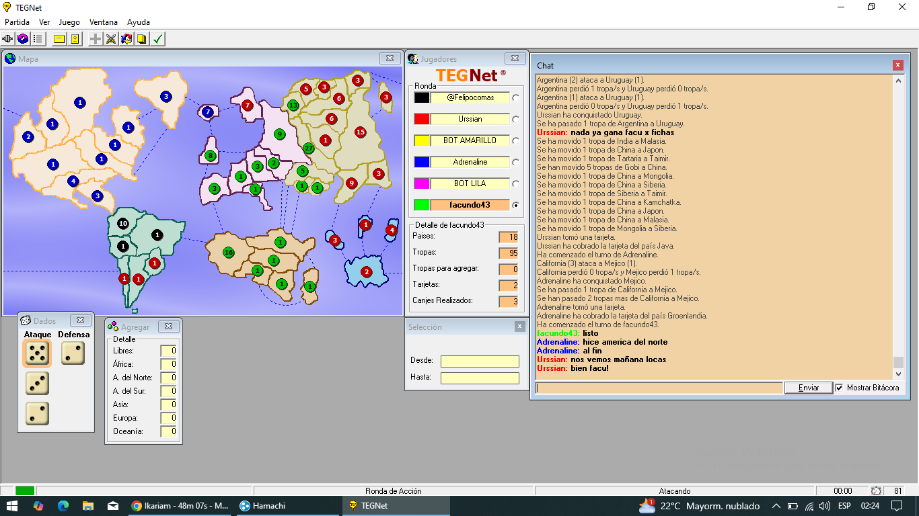
Task: Click the blue color swatch beside Adrenaline
Action: coord(422,162)
